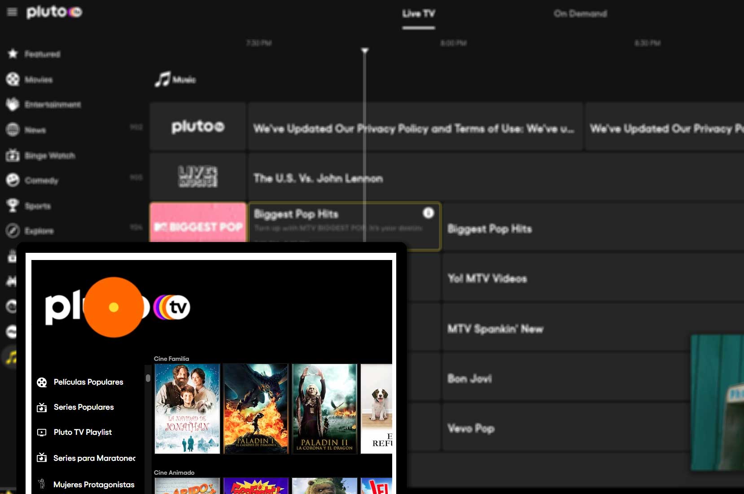Click the Featured sidebar label
Screen dimensions: 744x494
[42, 54]
